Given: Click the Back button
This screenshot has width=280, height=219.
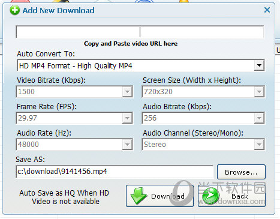Looking at the screenshot, I should 231,196.
